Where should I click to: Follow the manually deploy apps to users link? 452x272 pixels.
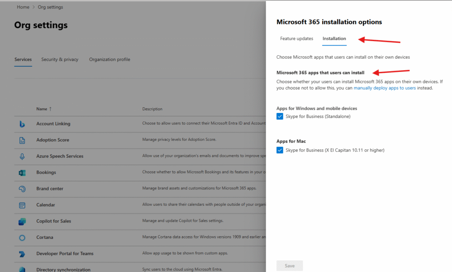pyautogui.click(x=384, y=88)
